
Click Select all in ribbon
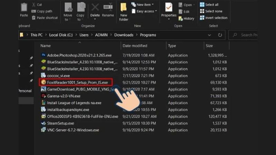[209, 4]
